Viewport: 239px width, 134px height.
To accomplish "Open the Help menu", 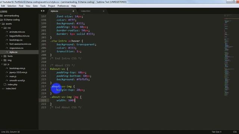I will point(74,6).
